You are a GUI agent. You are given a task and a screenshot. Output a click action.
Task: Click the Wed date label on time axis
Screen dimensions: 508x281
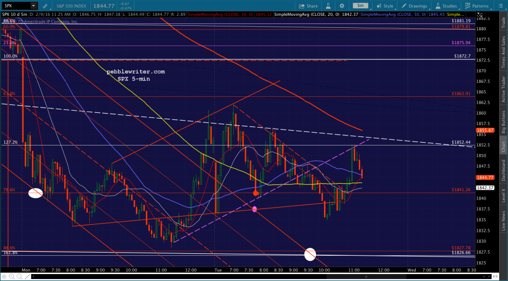[412, 270]
